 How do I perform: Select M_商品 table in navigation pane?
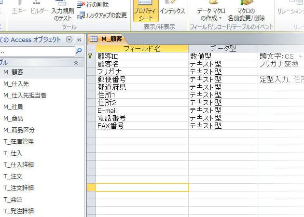point(41,118)
